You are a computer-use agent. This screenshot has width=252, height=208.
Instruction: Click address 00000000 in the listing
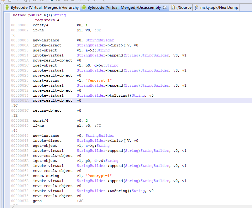[x=20, y=25]
